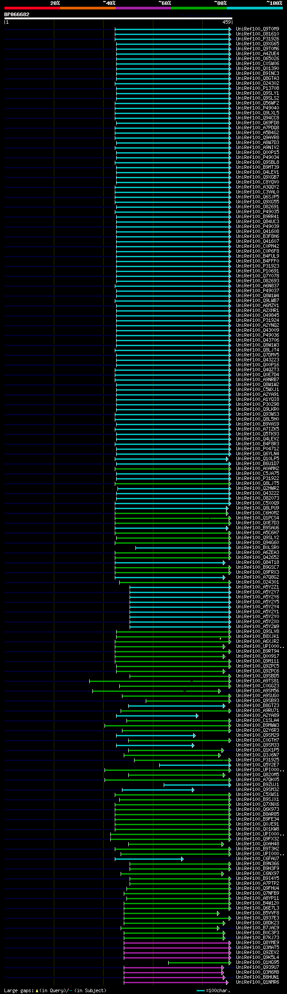Open last hit UniRef100_Q1NMR6
287x994 pixels.
tap(257, 982)
